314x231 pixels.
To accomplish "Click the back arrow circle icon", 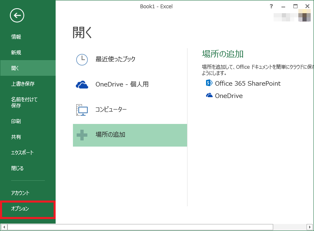I will click(17, 16).
